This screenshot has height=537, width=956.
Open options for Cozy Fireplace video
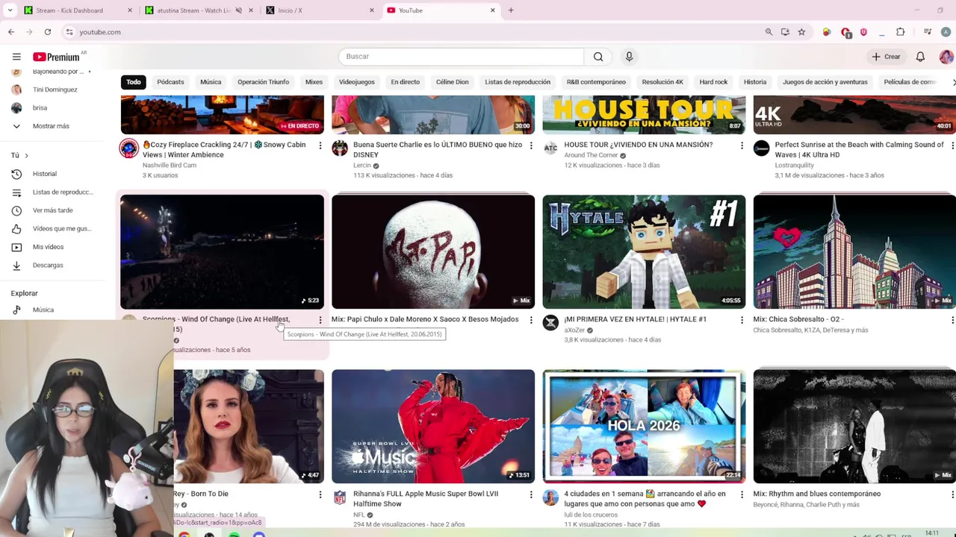click(x=320, y=145)
